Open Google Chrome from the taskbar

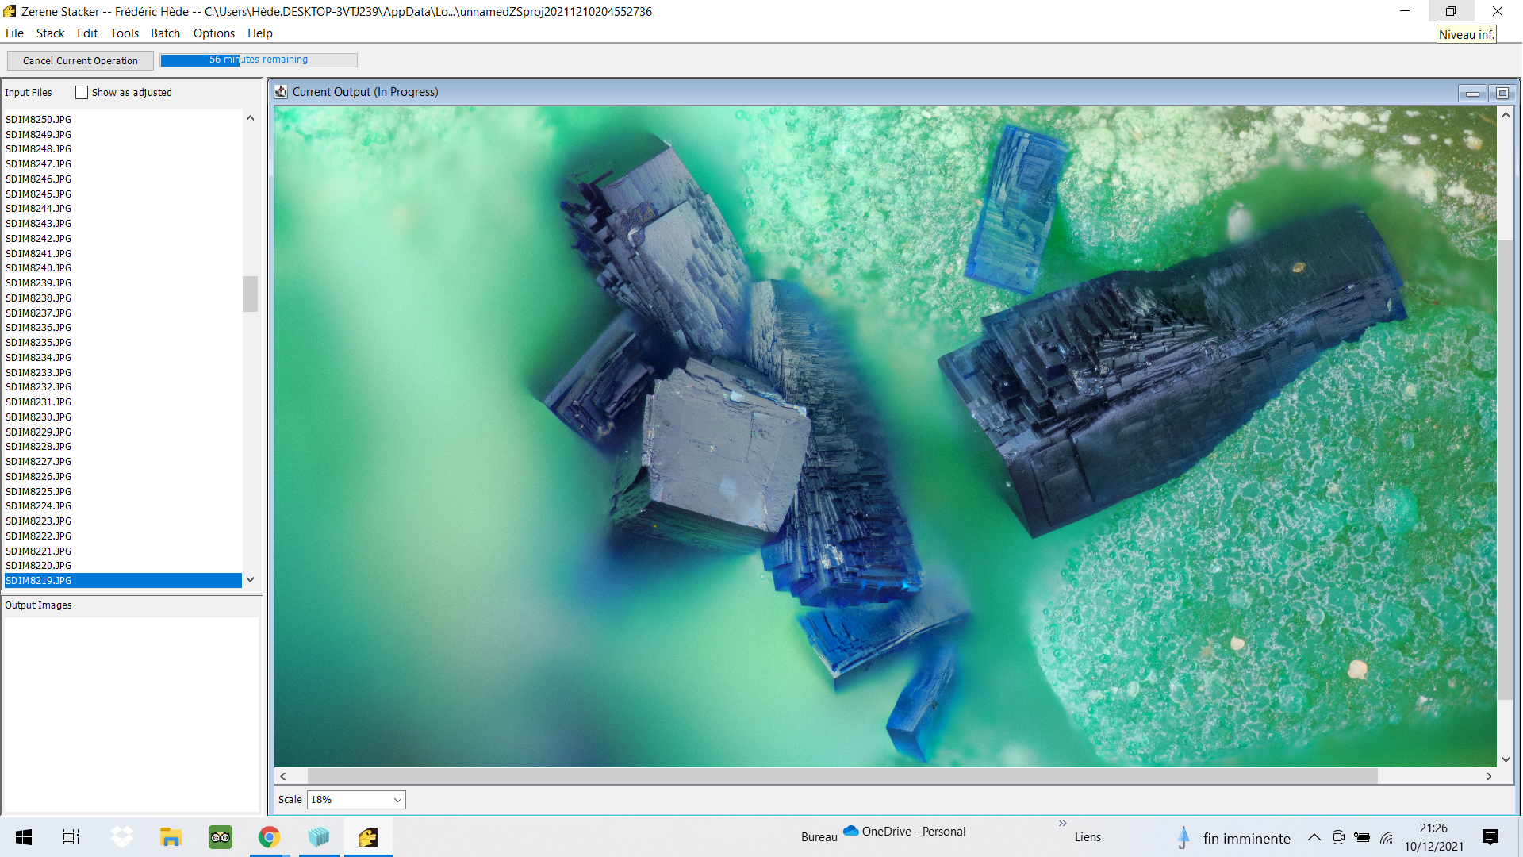(270, 837)
